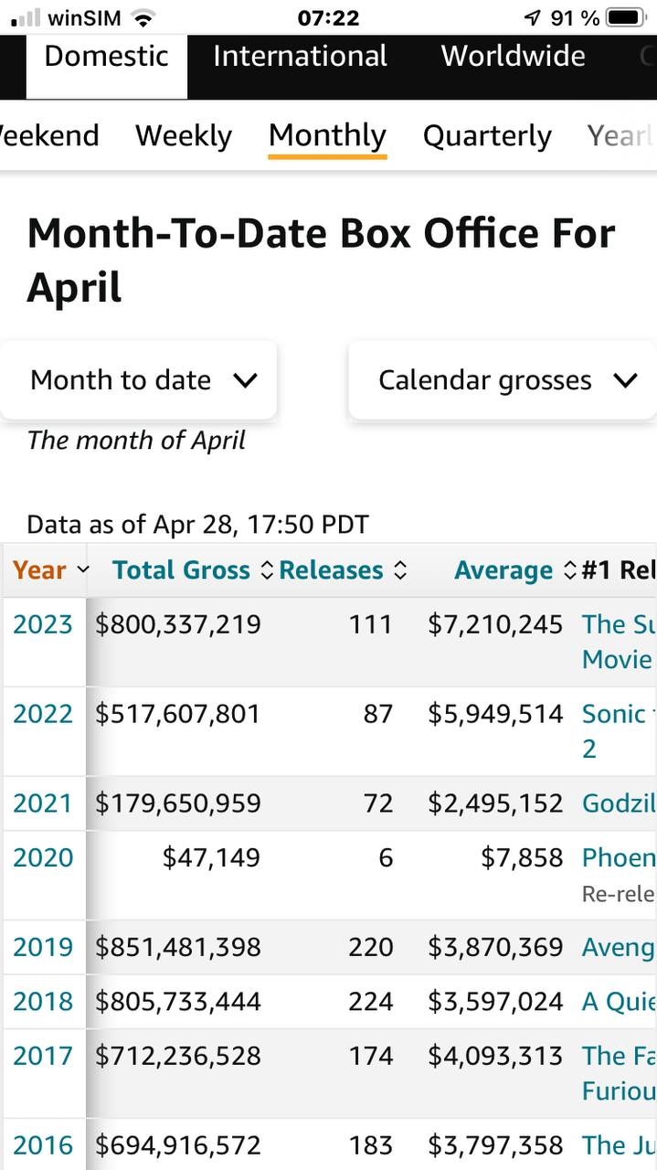Open The Super Mario Bros Movie link

(x=618, y=641)
